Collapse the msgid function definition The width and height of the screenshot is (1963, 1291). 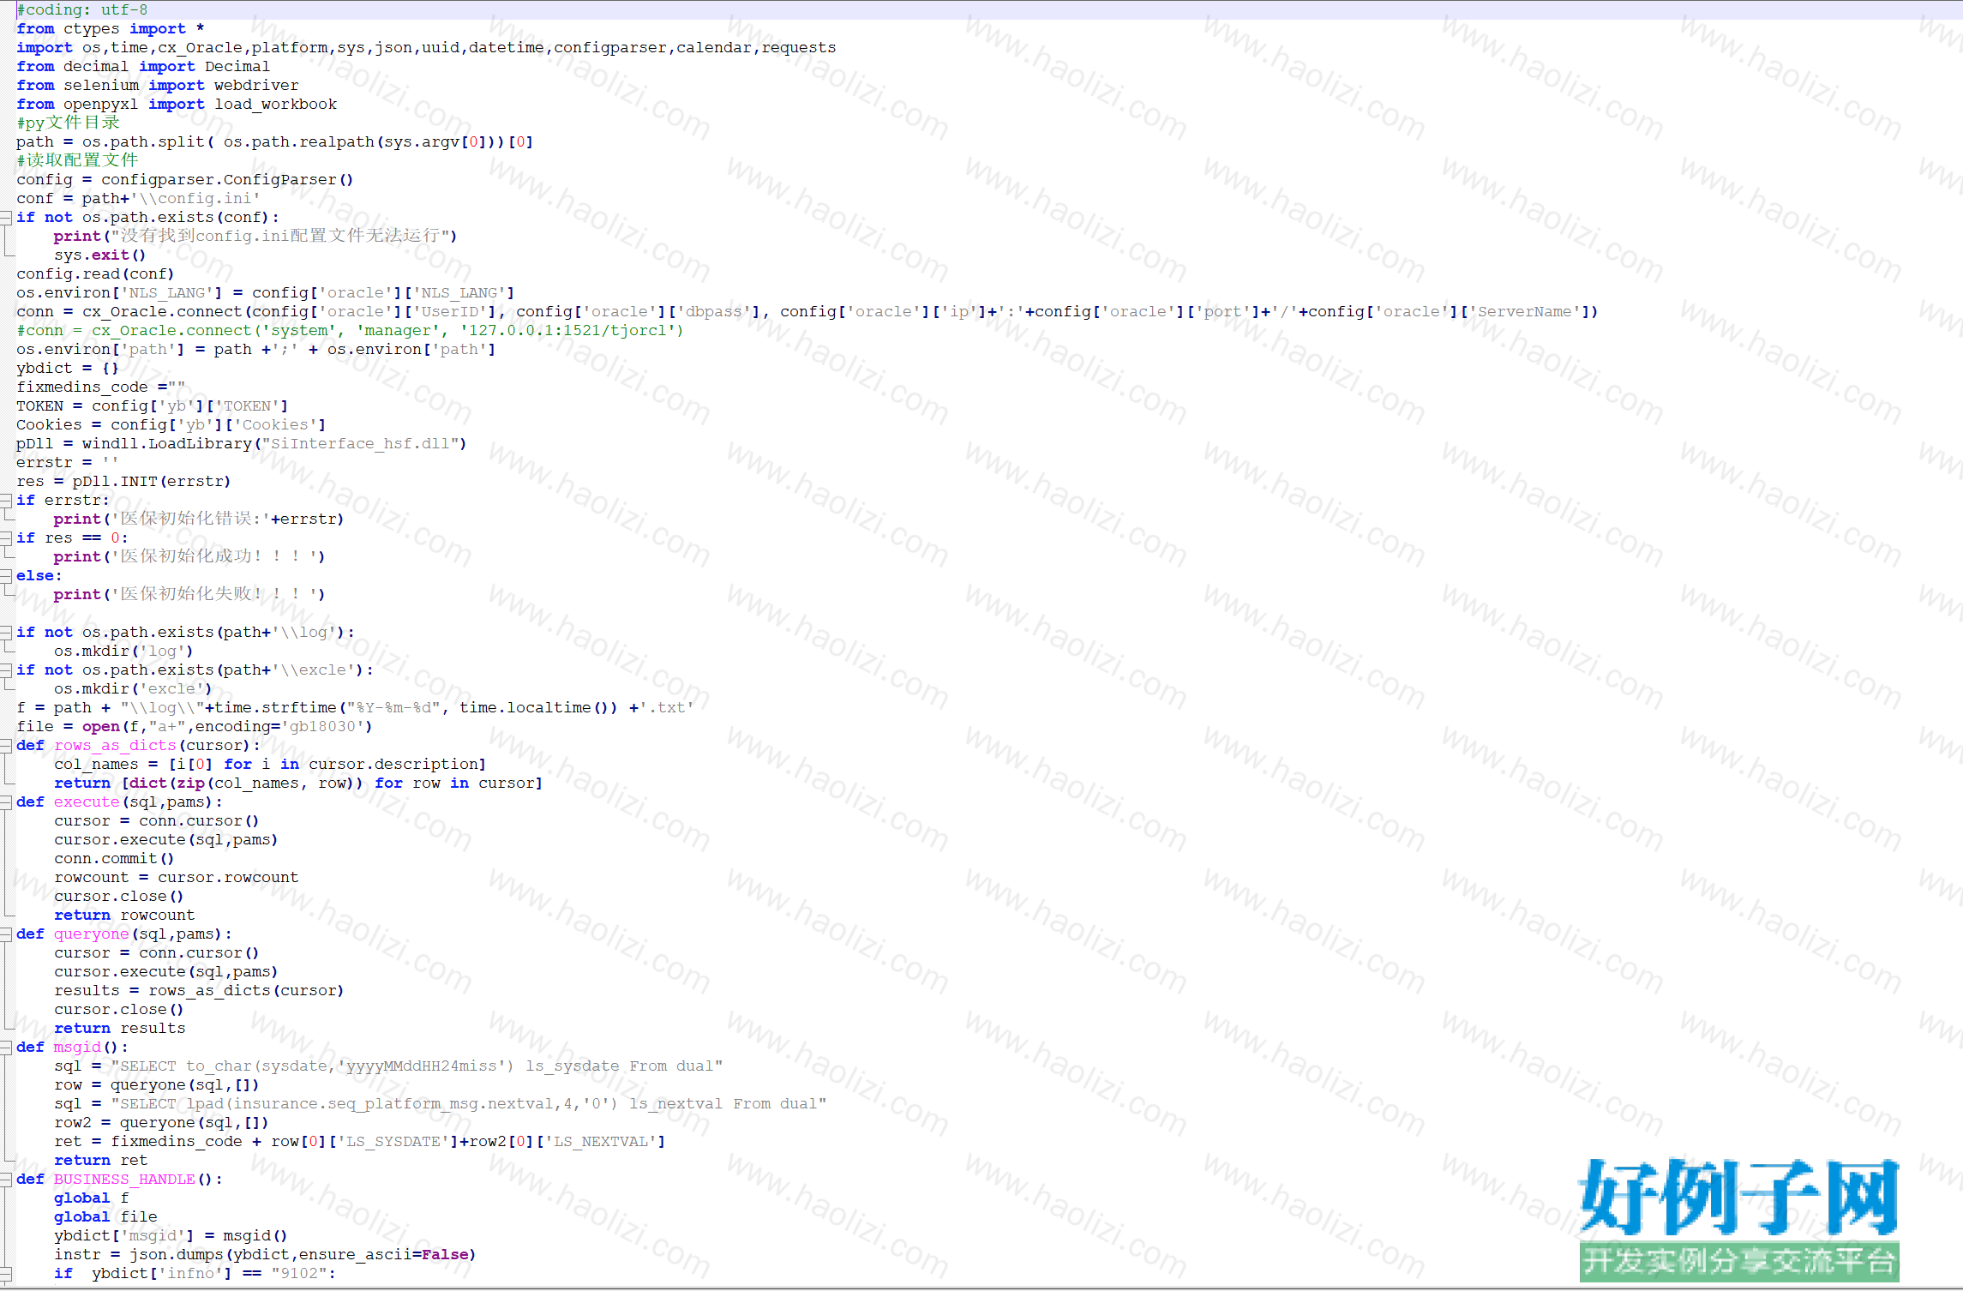(x=5, y=1048)
